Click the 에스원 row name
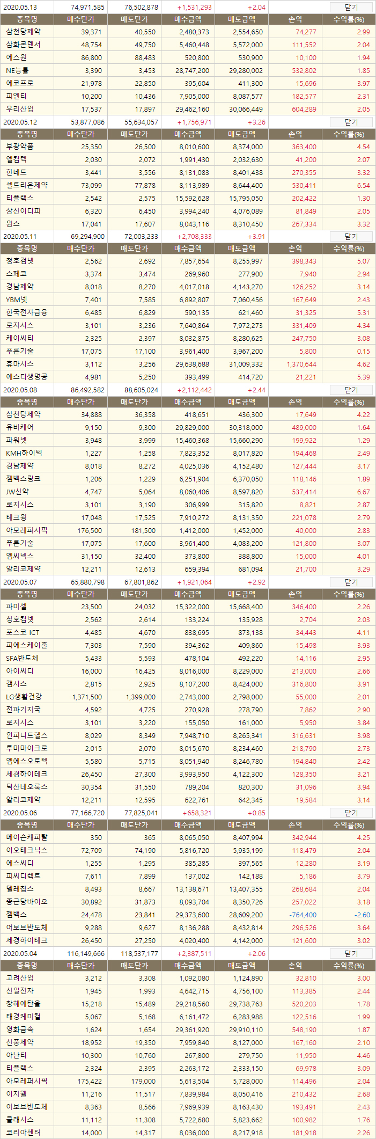 [x=16, y=57]
